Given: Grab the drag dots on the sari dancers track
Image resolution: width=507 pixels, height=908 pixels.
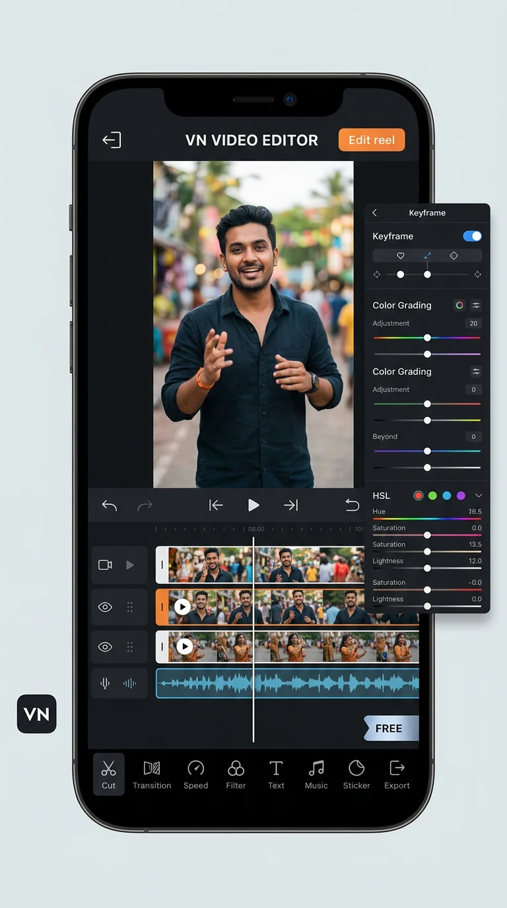Looking at the screenshot, I should [130, 647].
